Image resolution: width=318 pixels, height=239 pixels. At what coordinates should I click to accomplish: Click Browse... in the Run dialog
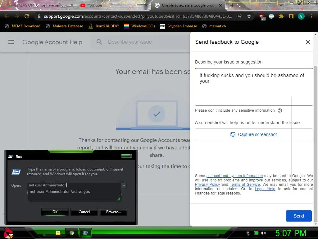[114, 212]
